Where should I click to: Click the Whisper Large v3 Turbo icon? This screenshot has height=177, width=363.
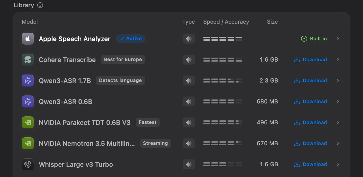click(28, 164)
